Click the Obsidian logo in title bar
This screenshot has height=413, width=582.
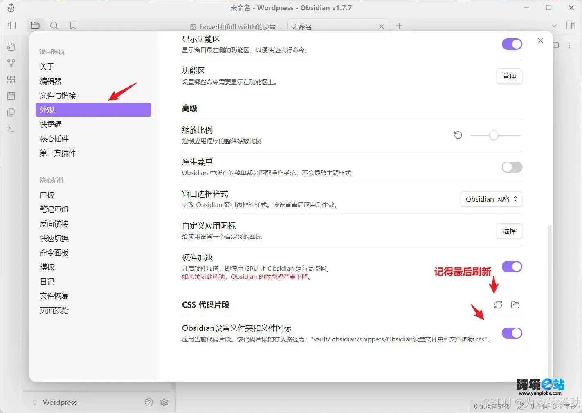11,8
